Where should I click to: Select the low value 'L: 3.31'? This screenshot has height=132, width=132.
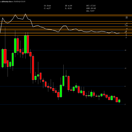click(68, 8)
